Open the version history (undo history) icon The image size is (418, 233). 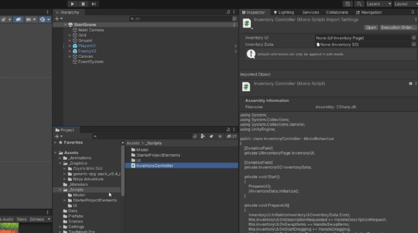coord(348,4)
